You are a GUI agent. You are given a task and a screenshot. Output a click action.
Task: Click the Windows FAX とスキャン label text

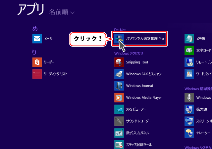point(144,74)
